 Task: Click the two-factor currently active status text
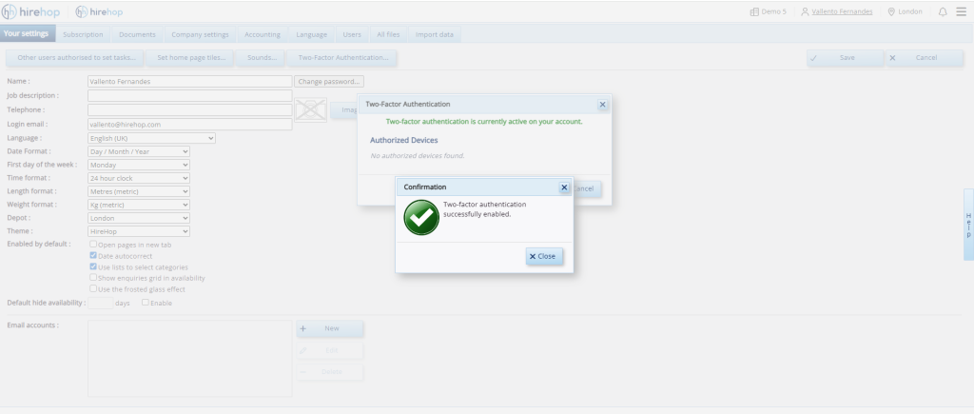(x=484, y=122)
